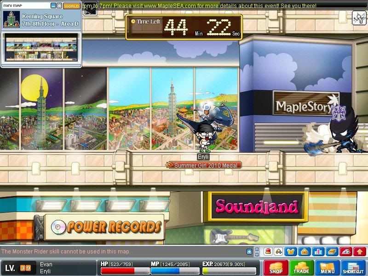Click the 7th-8th Floor - Area D text

point(50,24)
